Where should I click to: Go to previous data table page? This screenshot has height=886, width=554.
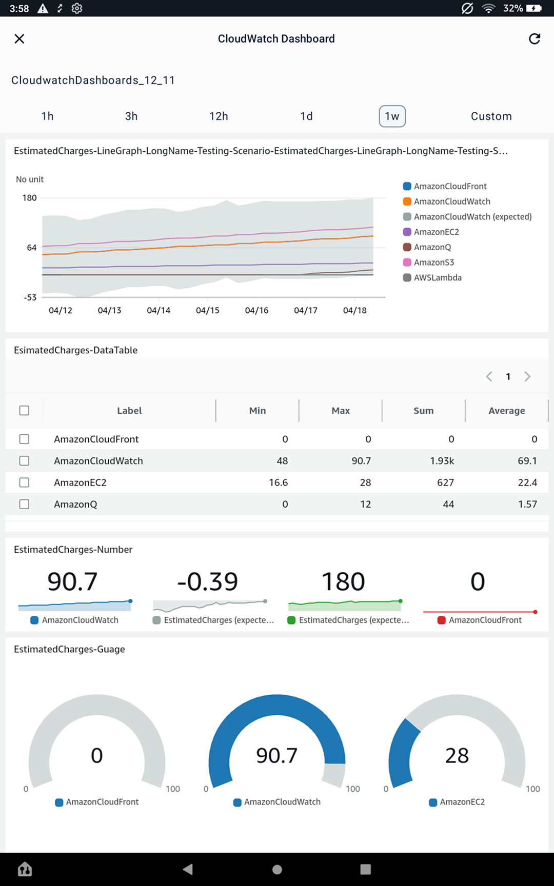pos(489,377)
